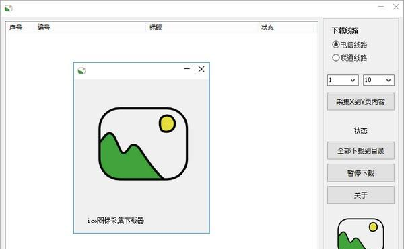Minimize the about dialog window
404x249 pixels.
coord(187,69)
